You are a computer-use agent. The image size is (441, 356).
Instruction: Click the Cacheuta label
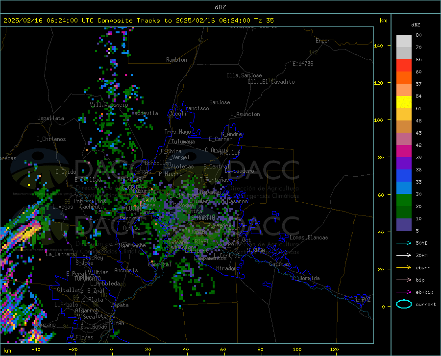(92, 207)
